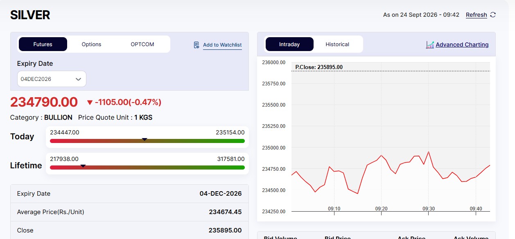Click the Today price range bar
The width and height of the screenshot is (515, 239).
pos(147,141)
